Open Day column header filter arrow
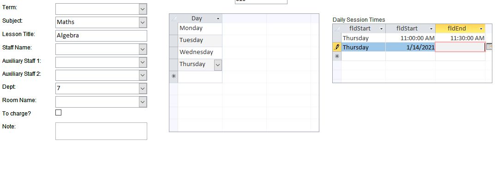 pyautogui.click(x=218, y=18)
